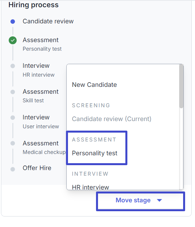Image resolution: width=195 pixels, height=227 pixels.
Task: Select New Candidate in dropdown list
Action: pos(94,85)
